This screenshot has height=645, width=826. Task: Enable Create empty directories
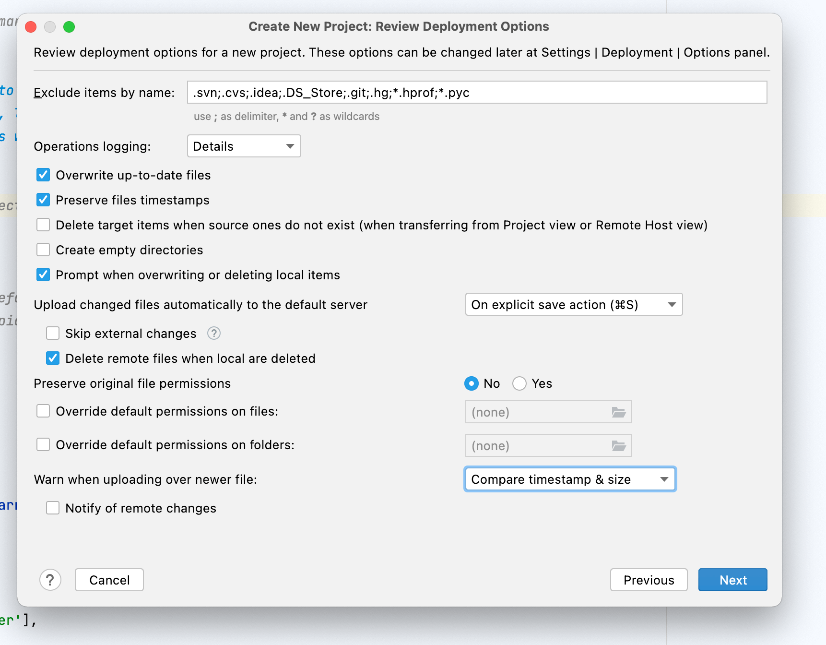(x=43, y=250)
